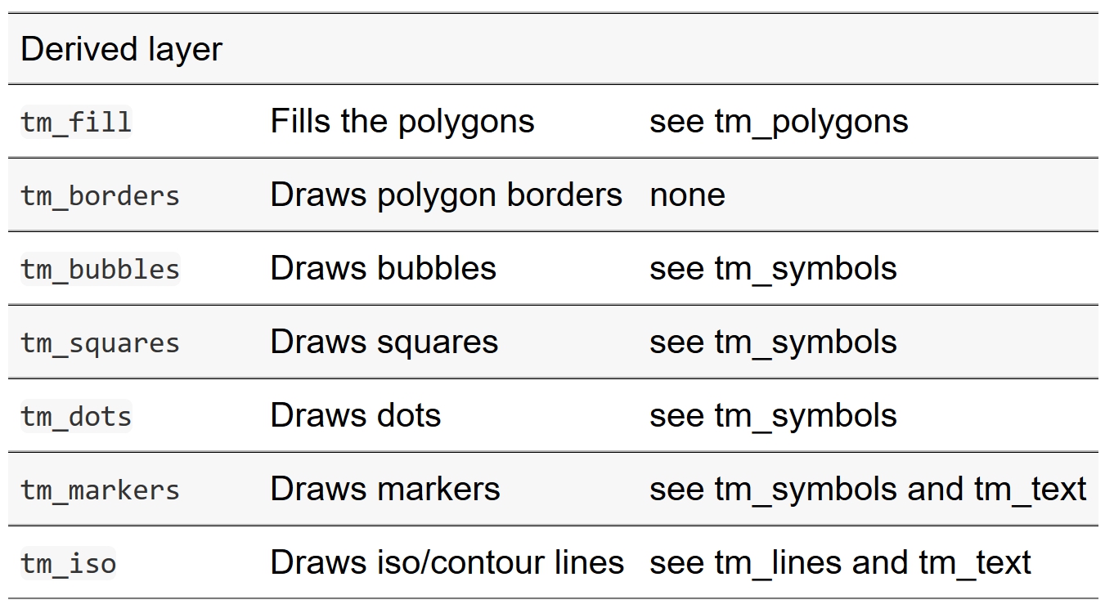Click "see tm_symbols" in the tm_bubbles row

tap(773, 269)
